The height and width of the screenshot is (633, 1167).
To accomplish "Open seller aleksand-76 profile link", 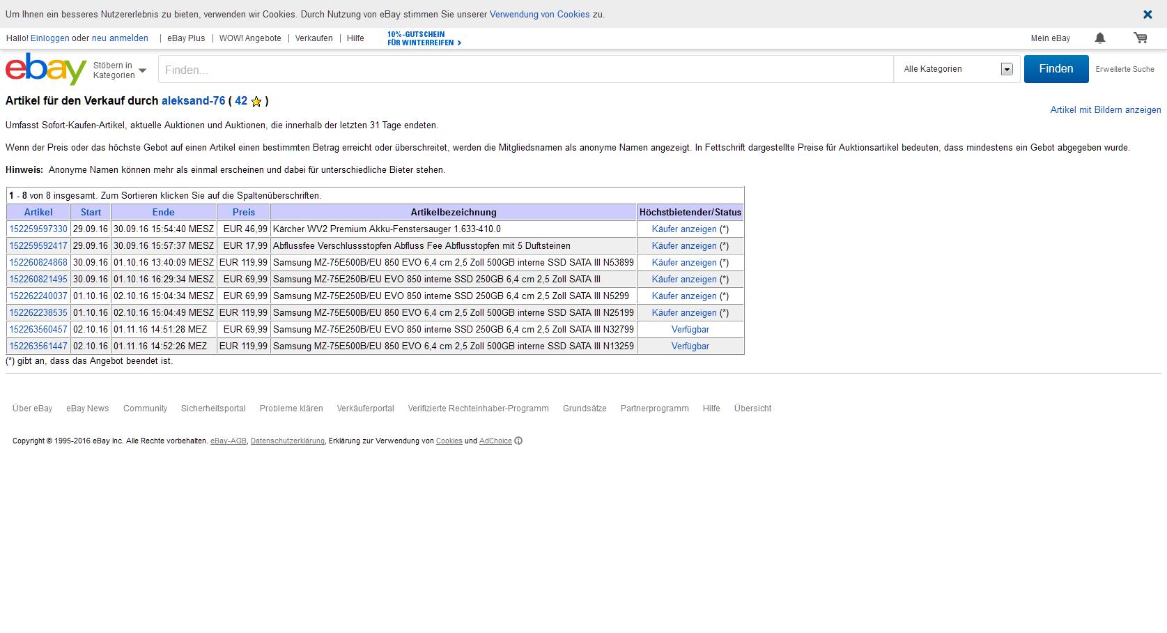I will point(194,100).
